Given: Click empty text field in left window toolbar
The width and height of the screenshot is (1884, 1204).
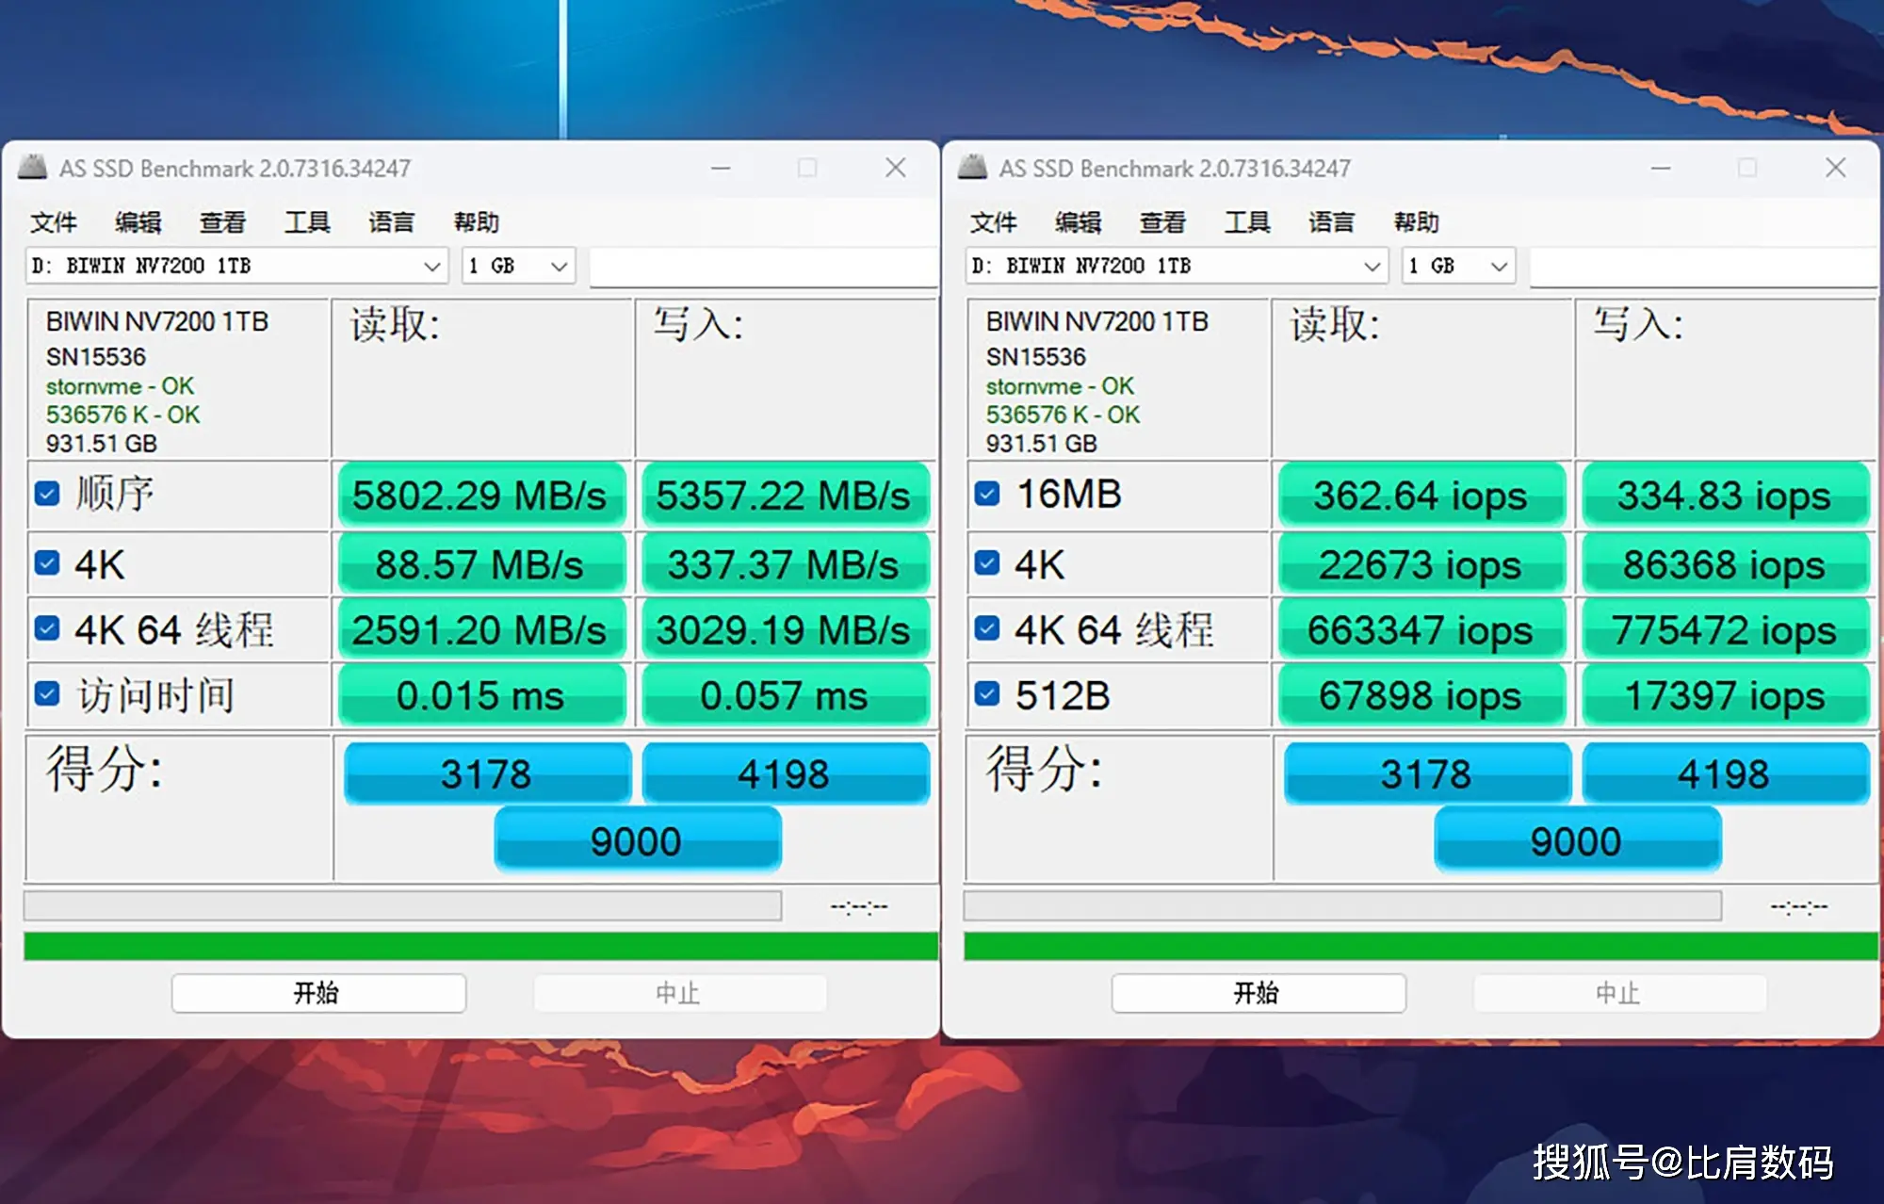Looking at the screenshot, I should tap(763, 267).
